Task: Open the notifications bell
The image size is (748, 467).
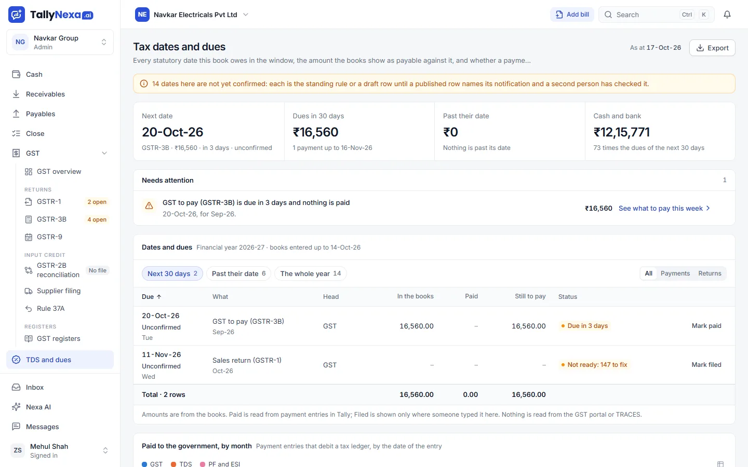Action: pyautogui.click(x=727, y=15)
